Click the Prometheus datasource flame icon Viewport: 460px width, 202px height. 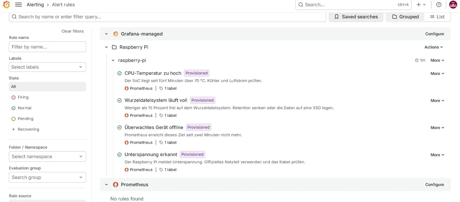click(x=116, y=185)
